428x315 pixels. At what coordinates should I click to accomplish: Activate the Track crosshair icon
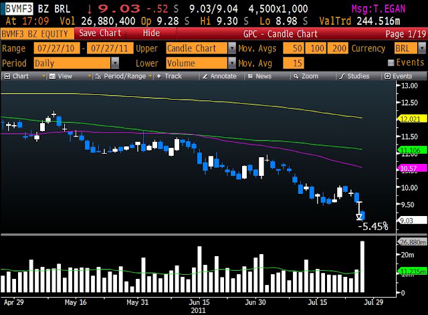click(x=159, y=76)
